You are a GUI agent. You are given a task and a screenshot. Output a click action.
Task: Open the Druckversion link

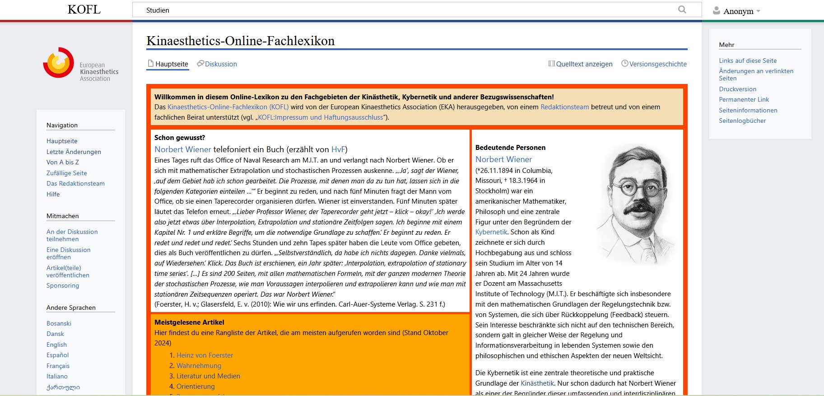[x=738, y=89]
